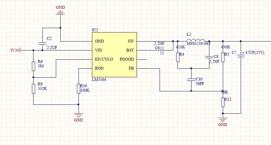Click the "GND" pin label inside IC2
271x145 pixels.
tap(99, 41)
